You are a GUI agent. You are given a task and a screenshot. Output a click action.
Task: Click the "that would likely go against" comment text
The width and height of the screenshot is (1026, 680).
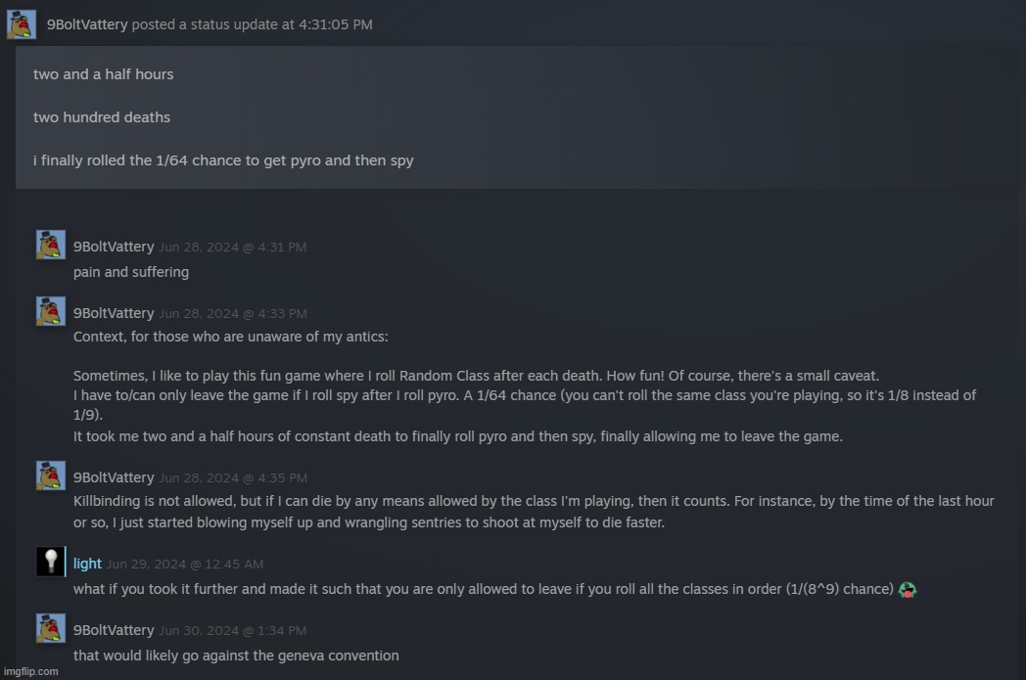(236, 656)
